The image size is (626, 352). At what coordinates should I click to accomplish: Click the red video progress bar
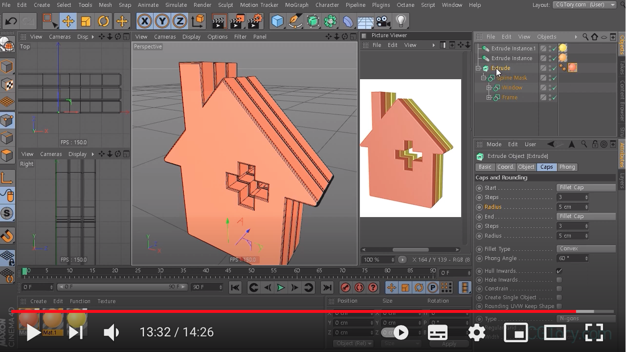coord(293,311)
